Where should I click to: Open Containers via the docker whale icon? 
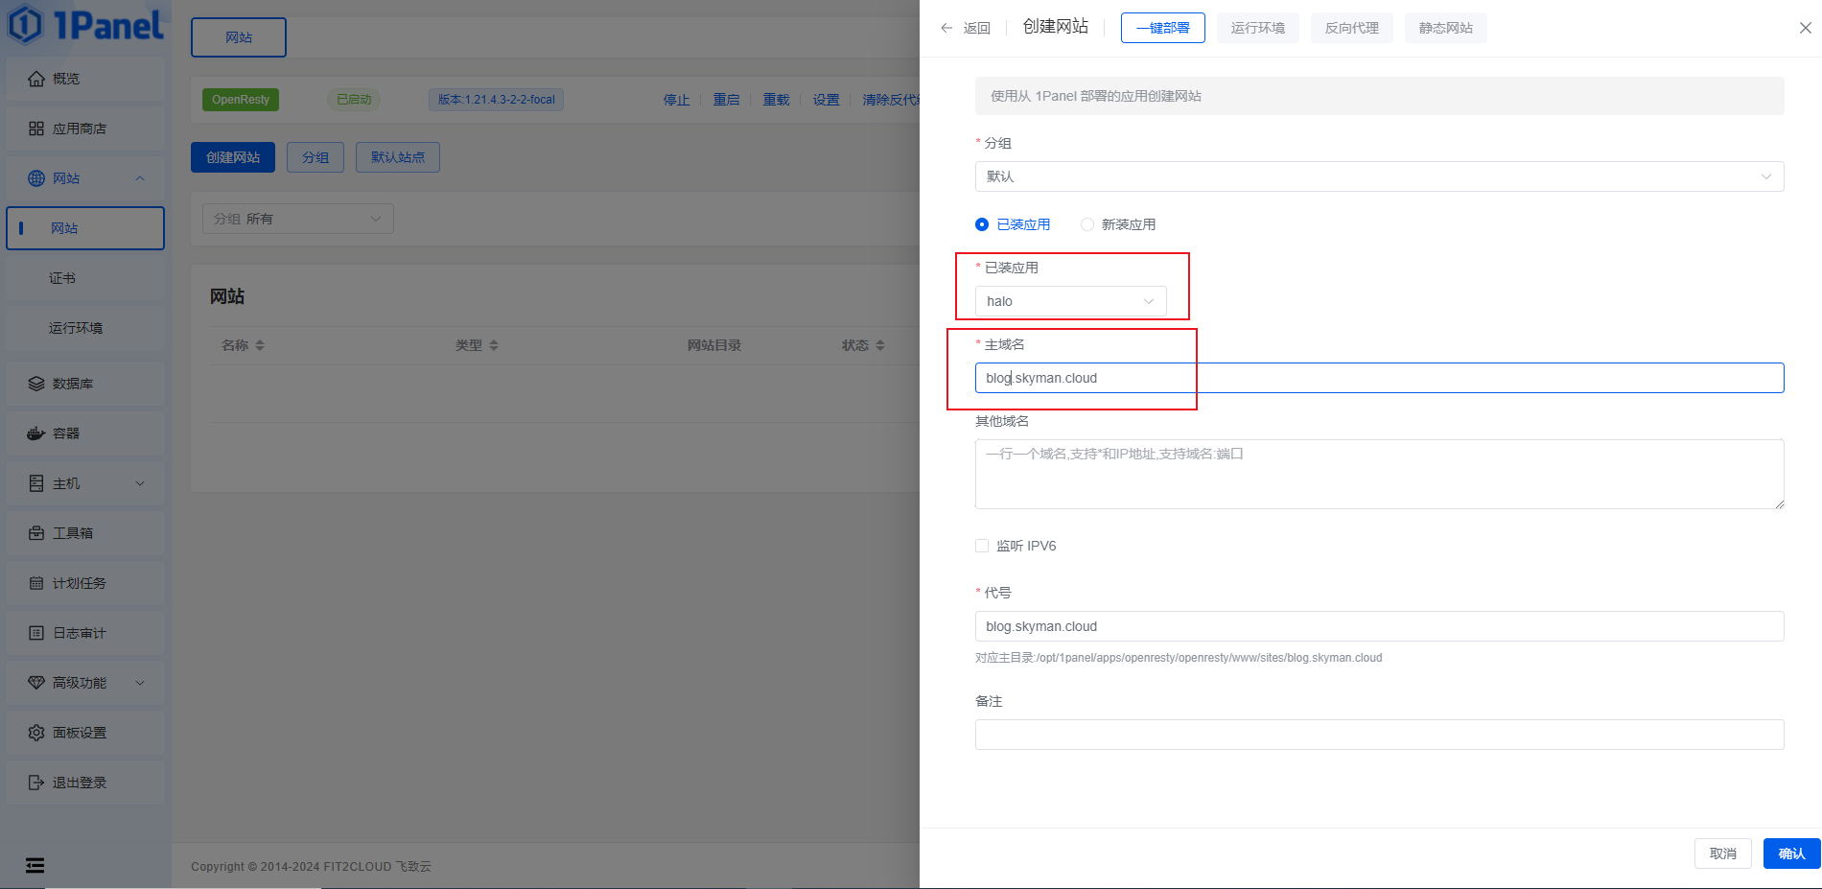(36, 433)
